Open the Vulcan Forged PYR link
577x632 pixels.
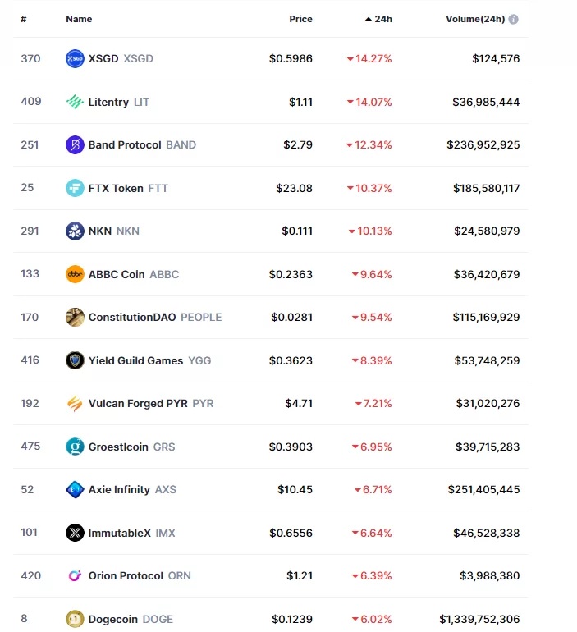[x=139, y=403]
